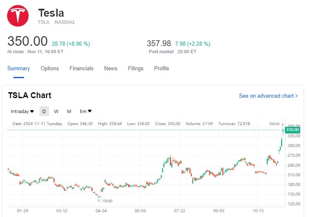The width and height of the screenshot is (309, 217).
Task: Switch to the Financials tab
Action: coord(81,69)
